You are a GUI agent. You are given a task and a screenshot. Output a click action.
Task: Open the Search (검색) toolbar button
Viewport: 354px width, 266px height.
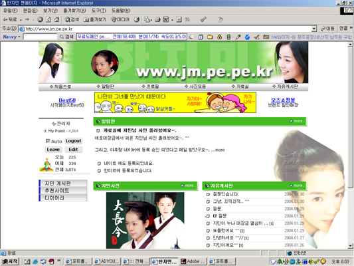click(72, 20)
